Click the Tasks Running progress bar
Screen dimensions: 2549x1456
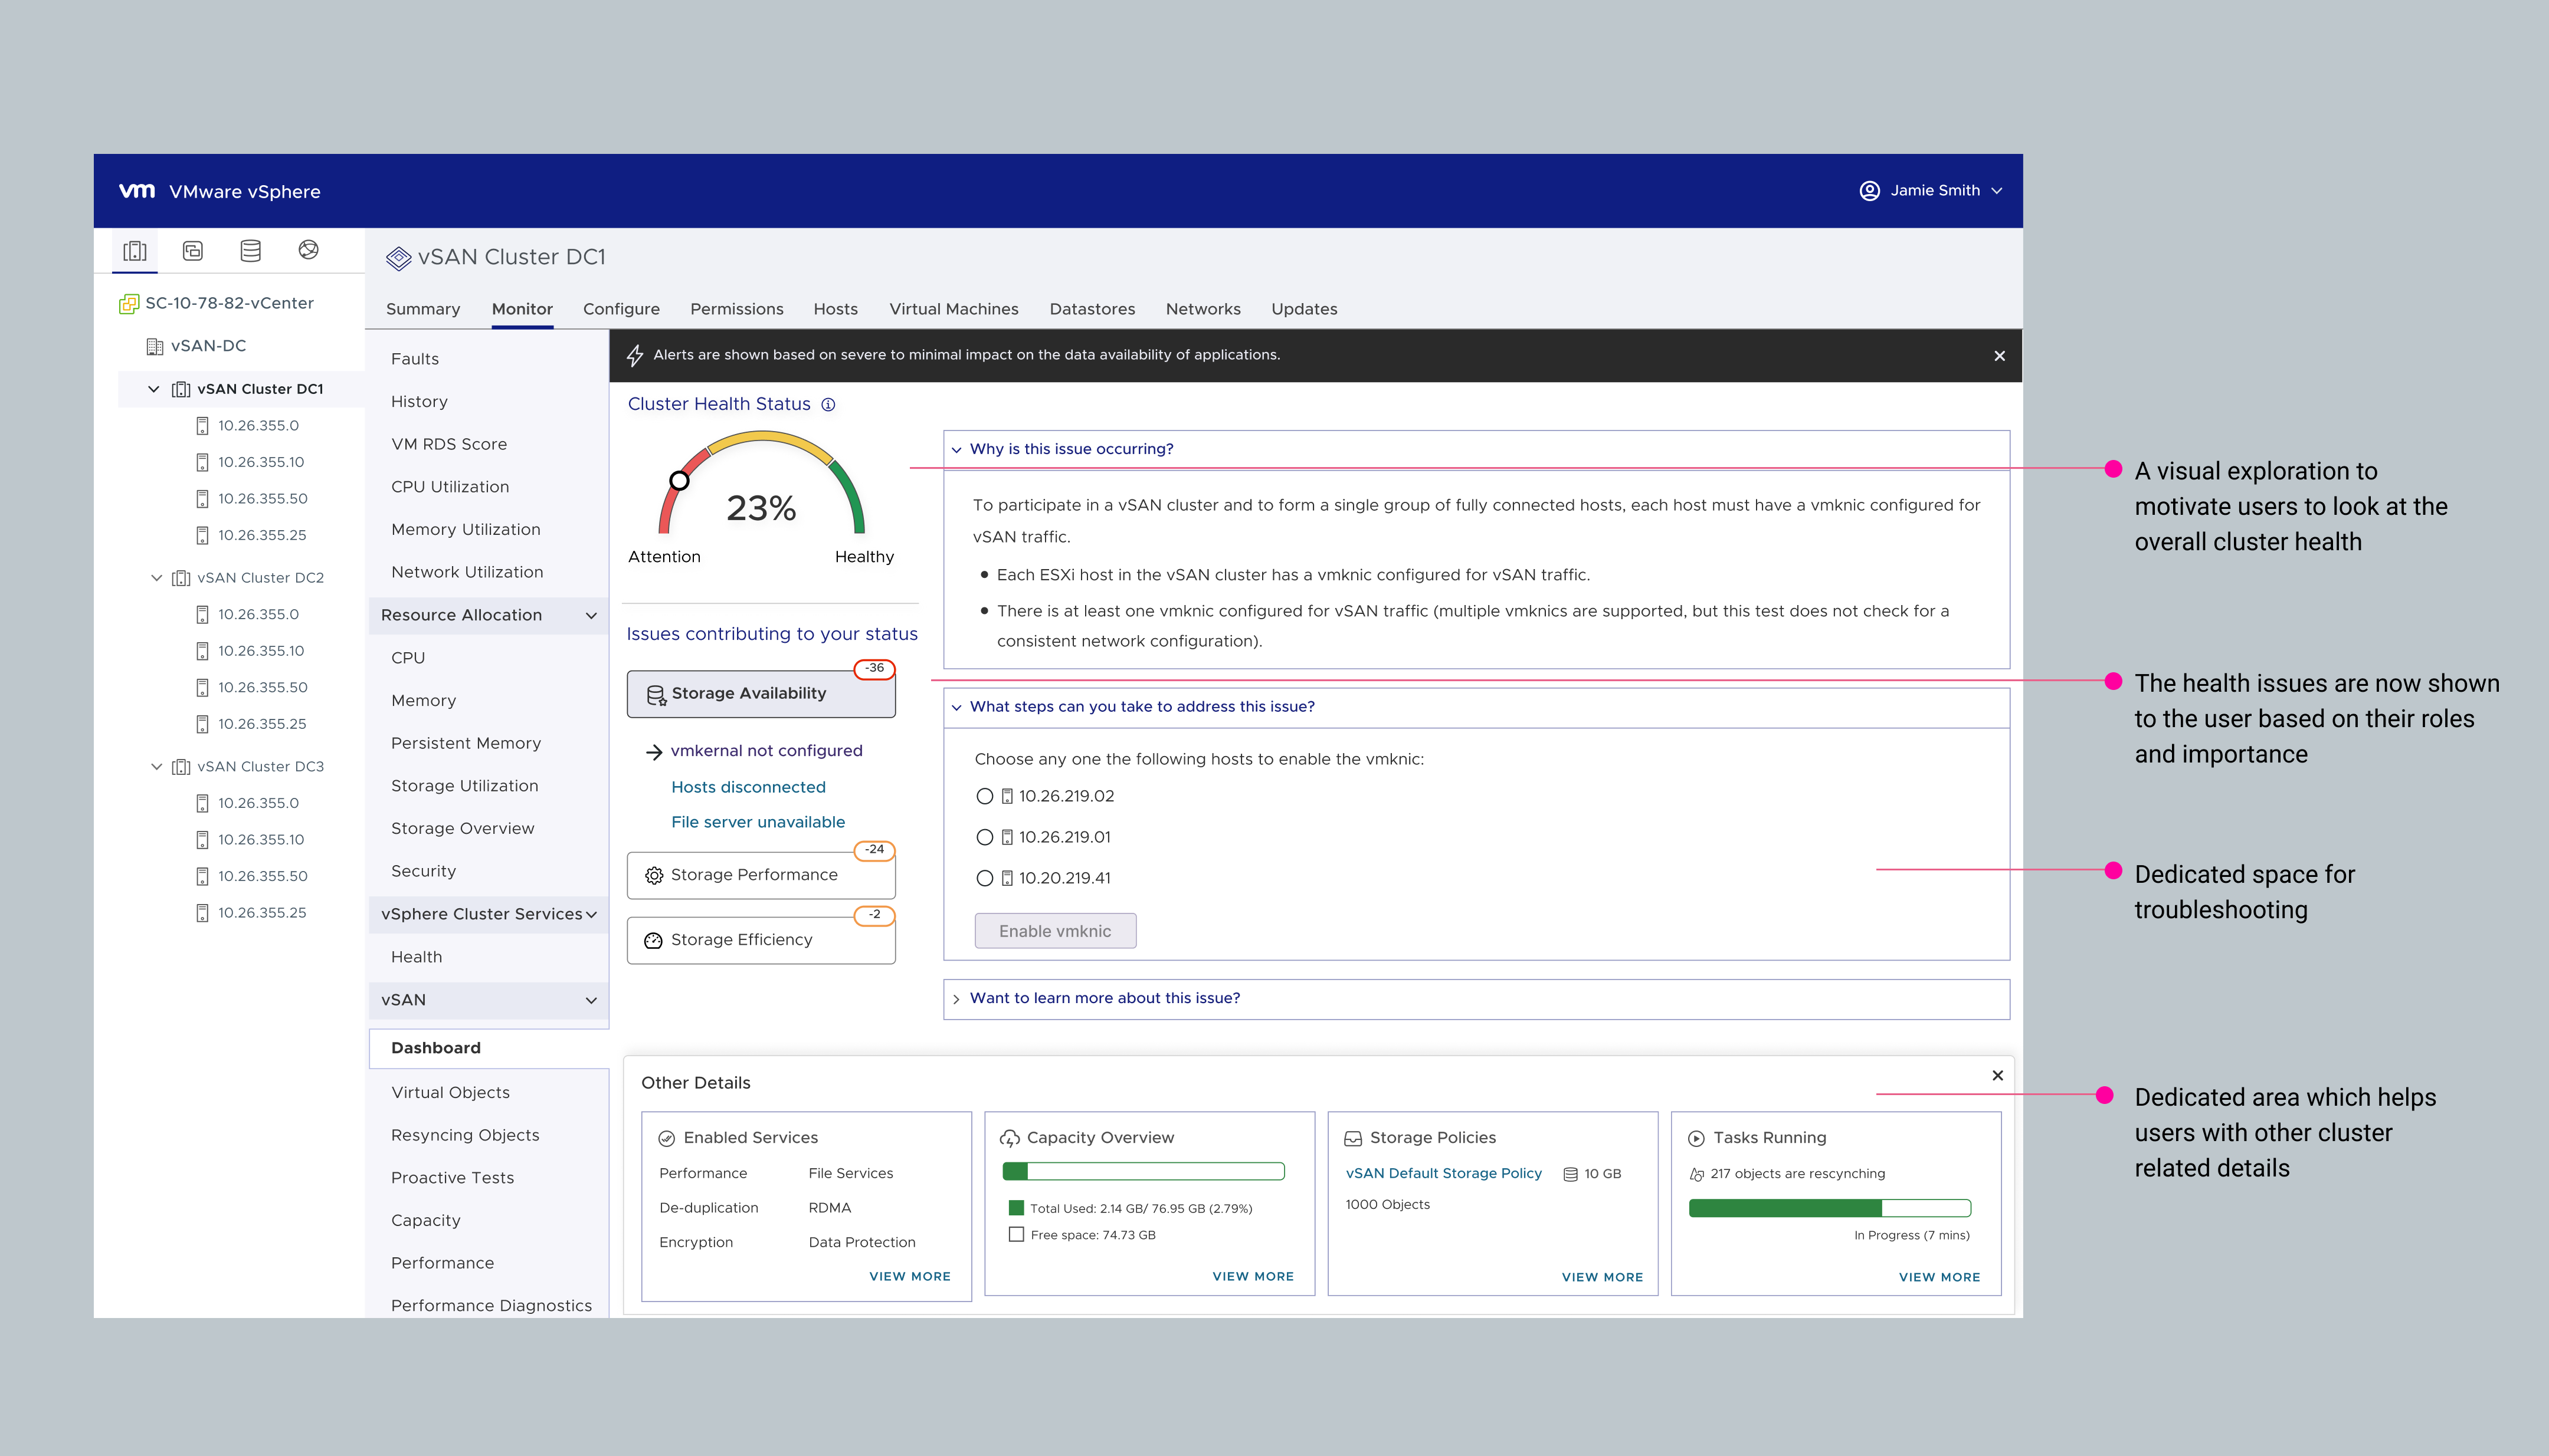(1830, 1209)
